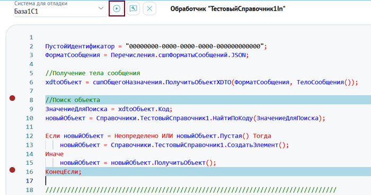Click xdtoОбъект.Код on line 9
Screen dimensions: 371x195
tap(144, 109)
